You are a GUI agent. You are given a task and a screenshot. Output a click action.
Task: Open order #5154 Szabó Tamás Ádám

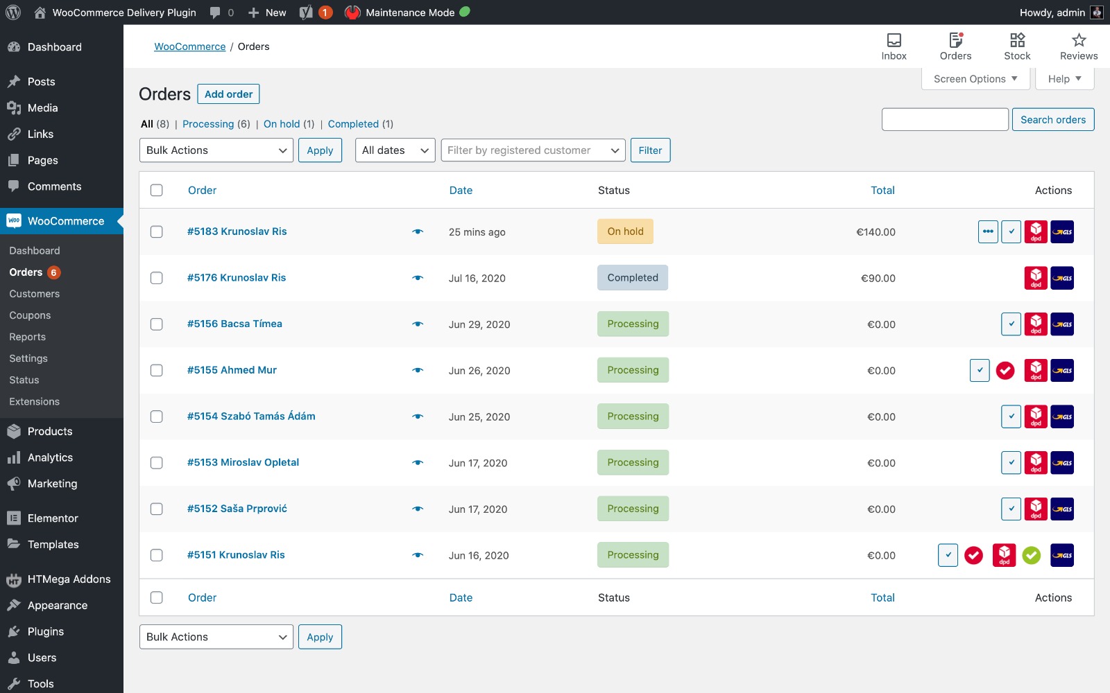(x=251, y=416)
